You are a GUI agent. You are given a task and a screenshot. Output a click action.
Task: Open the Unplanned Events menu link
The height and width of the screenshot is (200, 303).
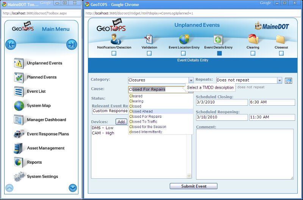click(44, 63)
